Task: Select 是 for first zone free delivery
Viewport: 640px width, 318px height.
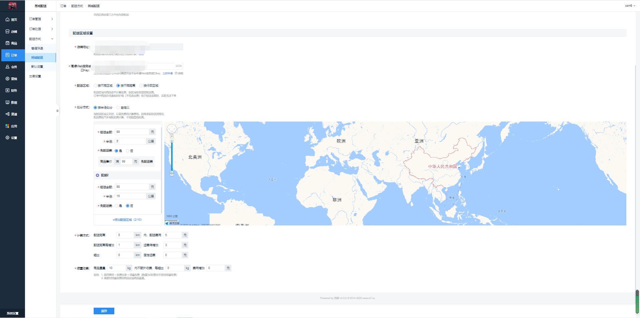Action: pyautogui.click(x=118, y=151)
